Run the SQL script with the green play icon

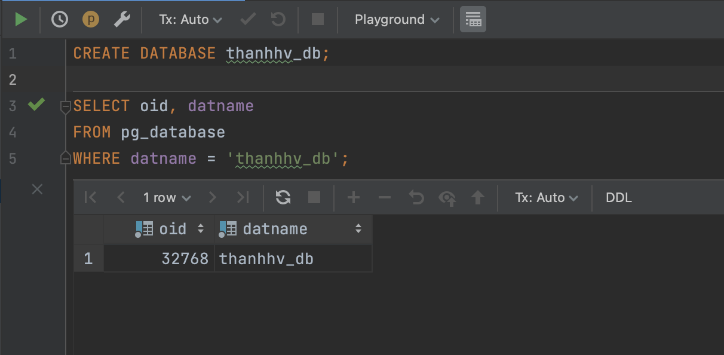pos(22,19)
